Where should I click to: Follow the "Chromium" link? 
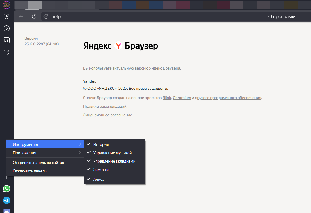pyautogui.click(x=182, y=98)
